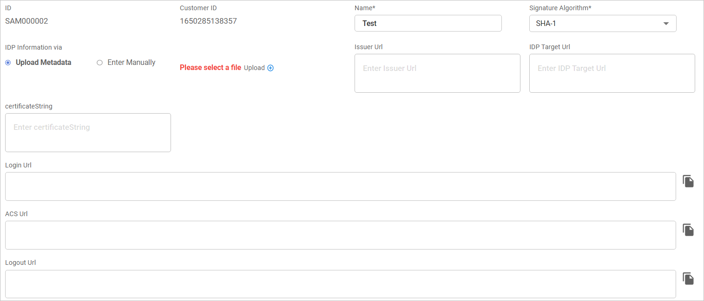Click the Enter Manually label text

tap(132, 63)
